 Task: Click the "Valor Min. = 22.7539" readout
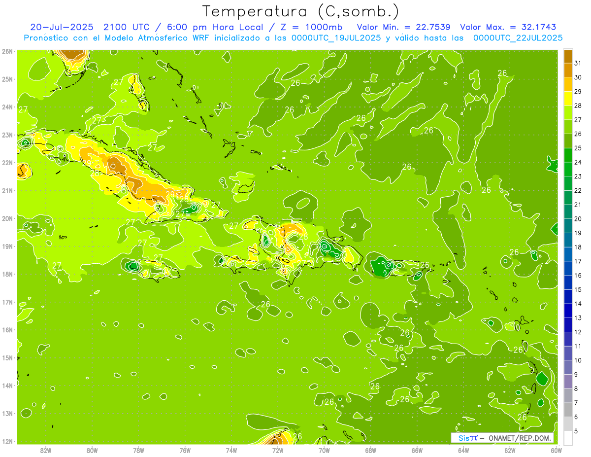click(x=403, y=27)
